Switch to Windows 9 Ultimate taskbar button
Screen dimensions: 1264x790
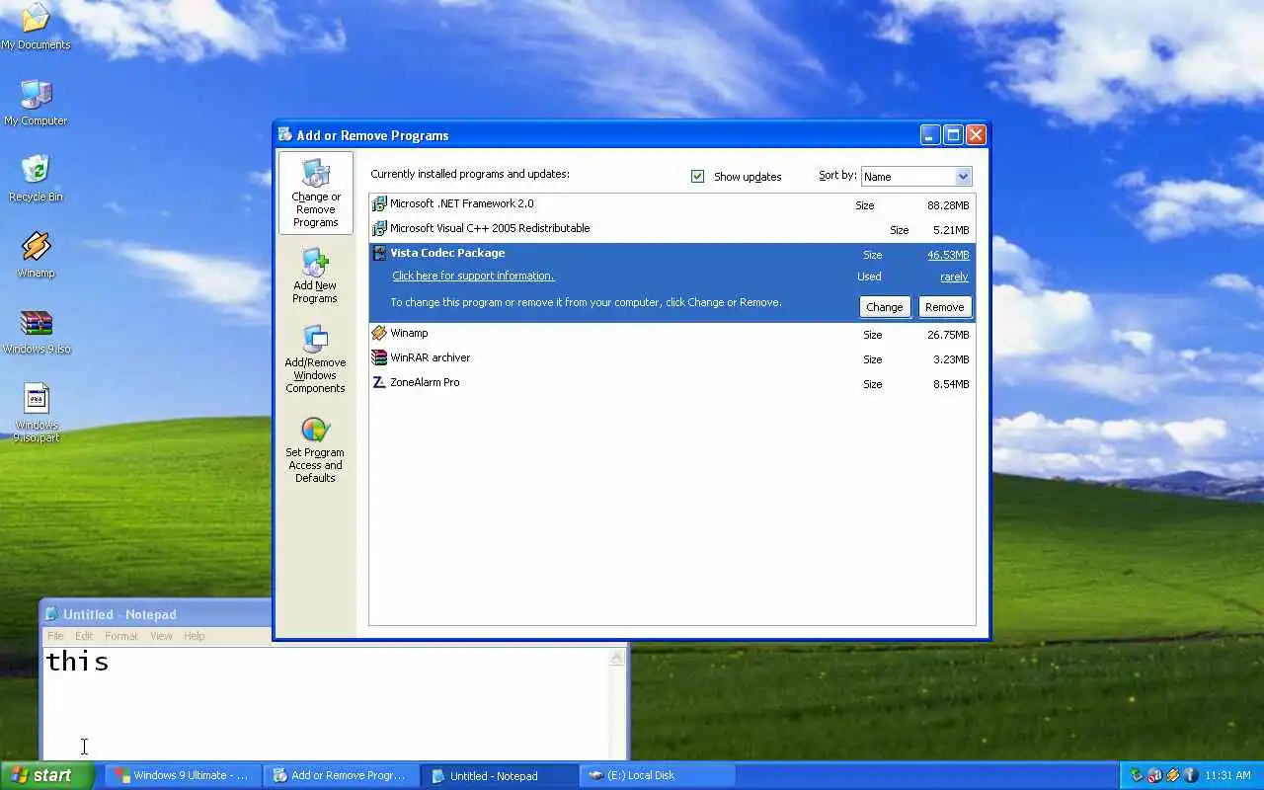point(185,775)
